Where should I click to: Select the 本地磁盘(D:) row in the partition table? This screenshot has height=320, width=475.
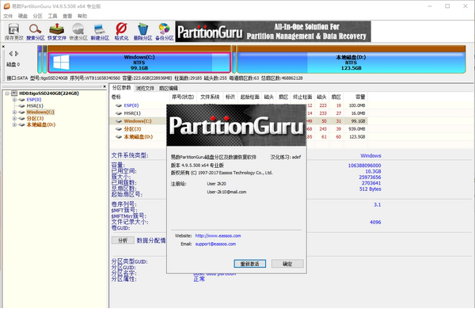pyautogui.click(x=238, y=137)
